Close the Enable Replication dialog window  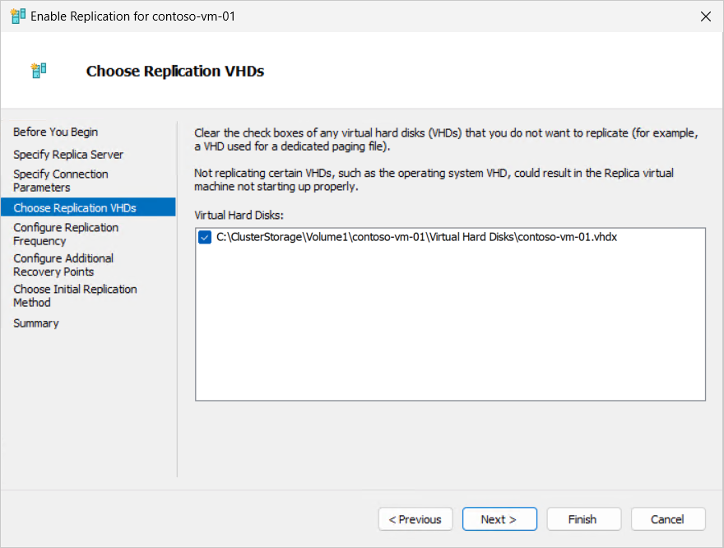(705, 16)
